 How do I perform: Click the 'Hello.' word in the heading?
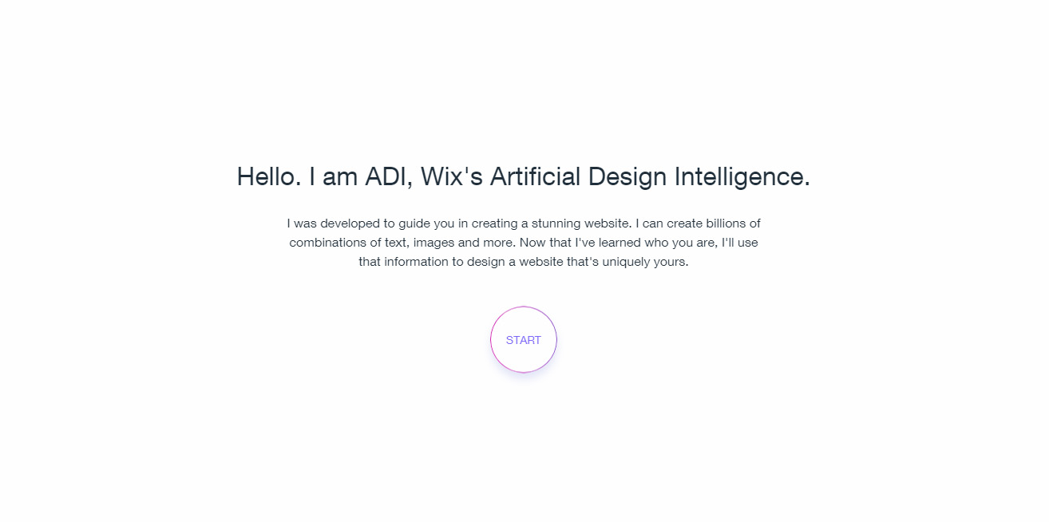pos(269,176)
